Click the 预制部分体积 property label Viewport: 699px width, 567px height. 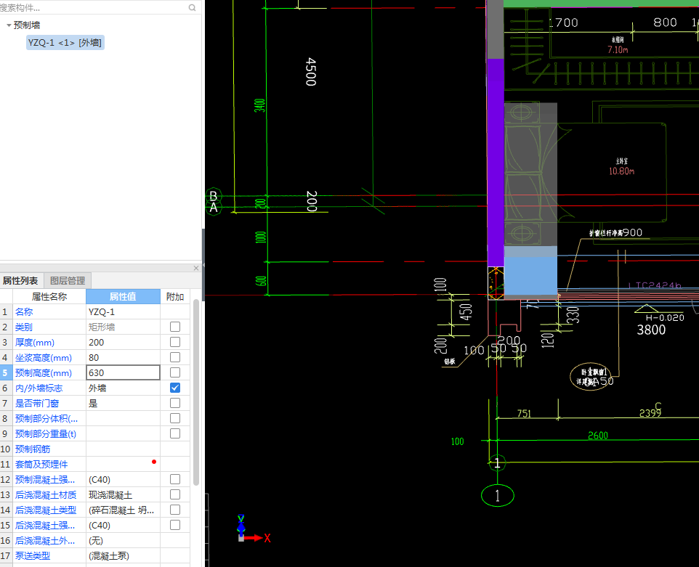tap(47, 418)
